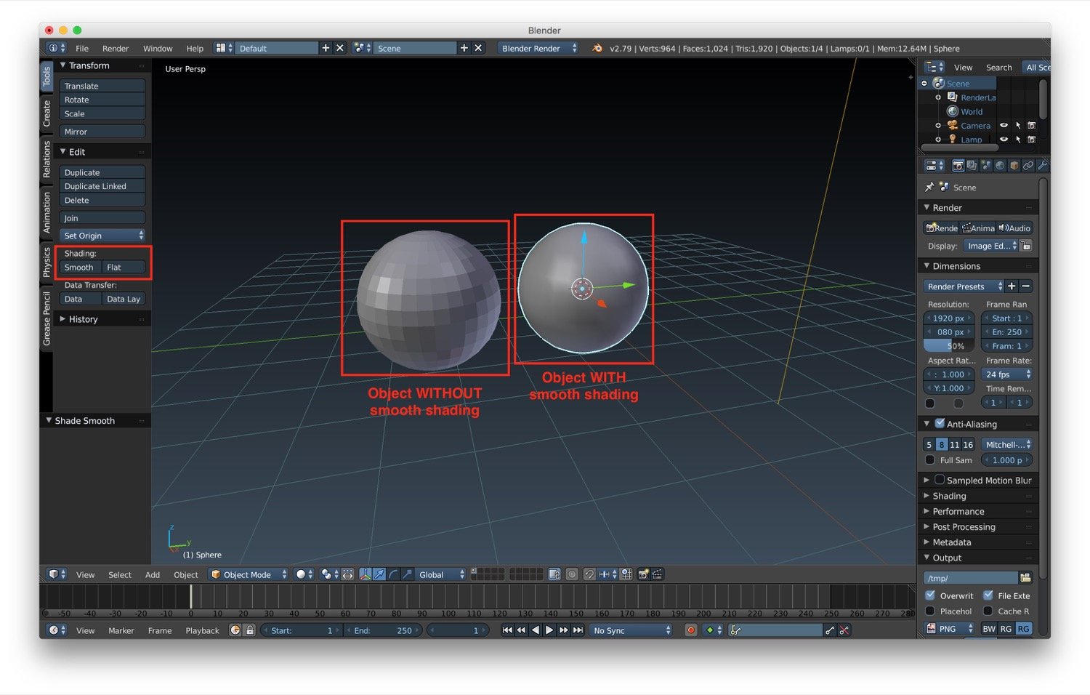Click the Mirror button
The width and height of the screenshot is (1090, 695).
pyautogui.click(x=102, y=132)
